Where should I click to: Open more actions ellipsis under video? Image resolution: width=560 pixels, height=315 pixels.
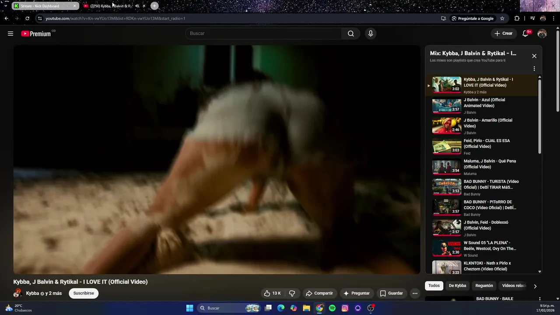[415, 293]
